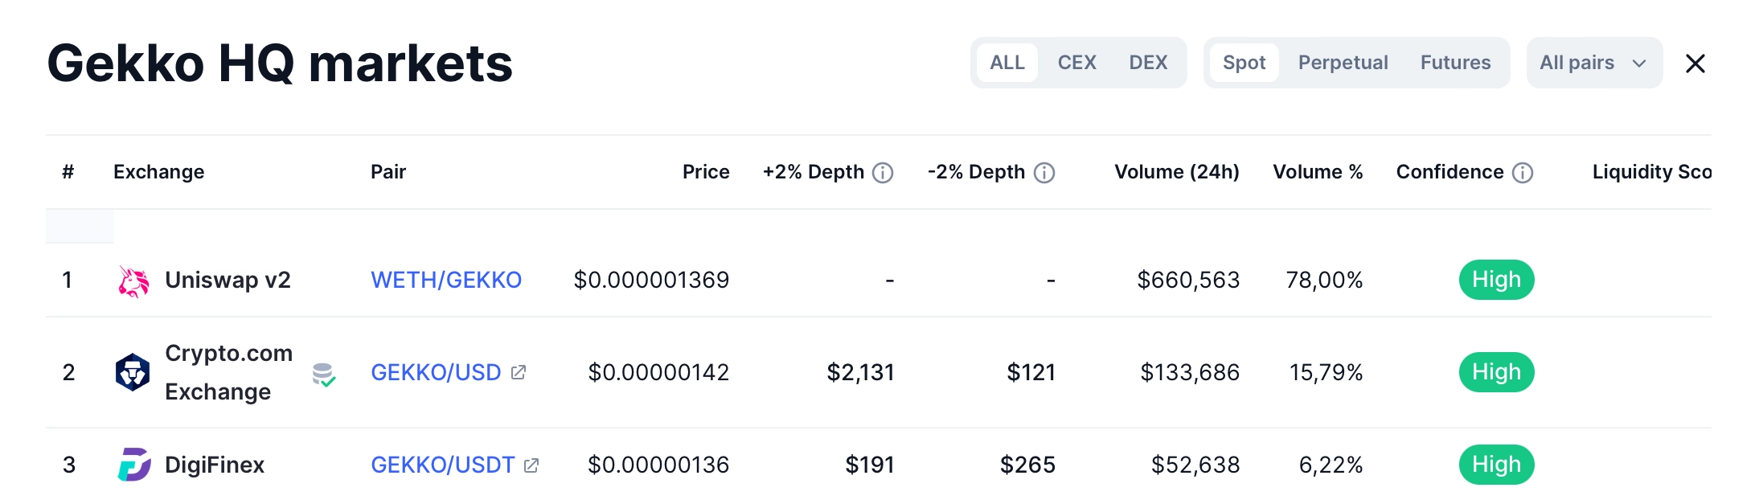Click external link icon next to GEKKO/USDT

click(531, 465)
